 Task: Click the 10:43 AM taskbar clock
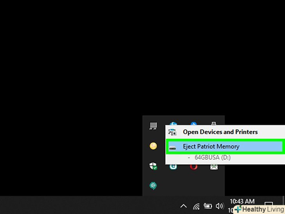click(242, 201)
